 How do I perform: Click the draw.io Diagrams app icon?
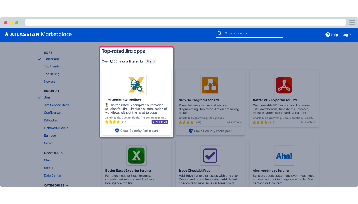[210, 85]
